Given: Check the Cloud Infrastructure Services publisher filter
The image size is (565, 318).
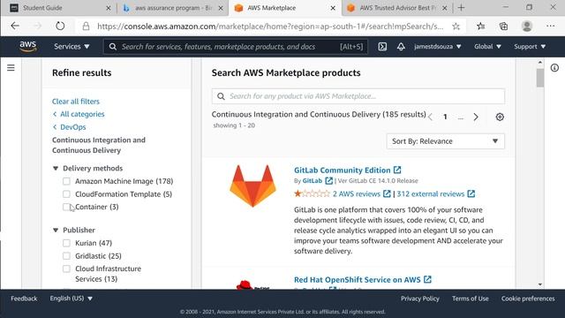Looking at the screenshot, I should (x=66, y=269).
